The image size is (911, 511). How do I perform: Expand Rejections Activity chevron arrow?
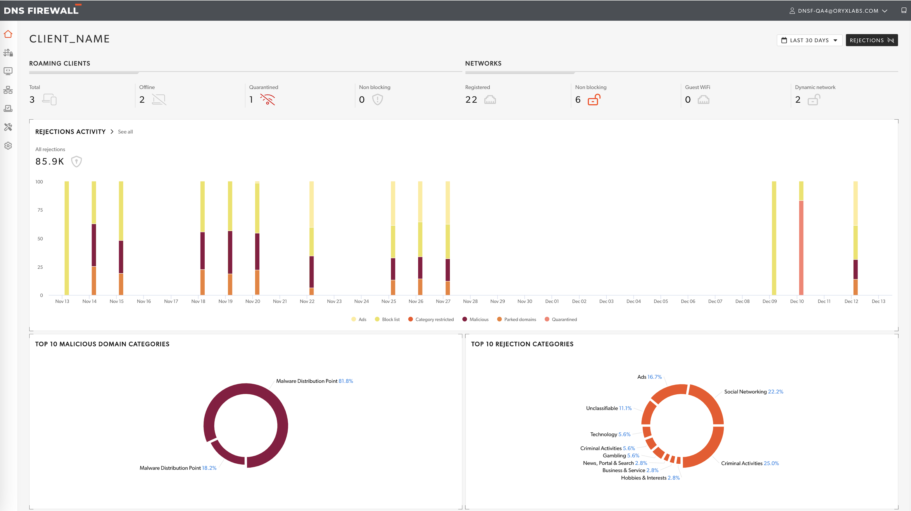click(112, 132)
